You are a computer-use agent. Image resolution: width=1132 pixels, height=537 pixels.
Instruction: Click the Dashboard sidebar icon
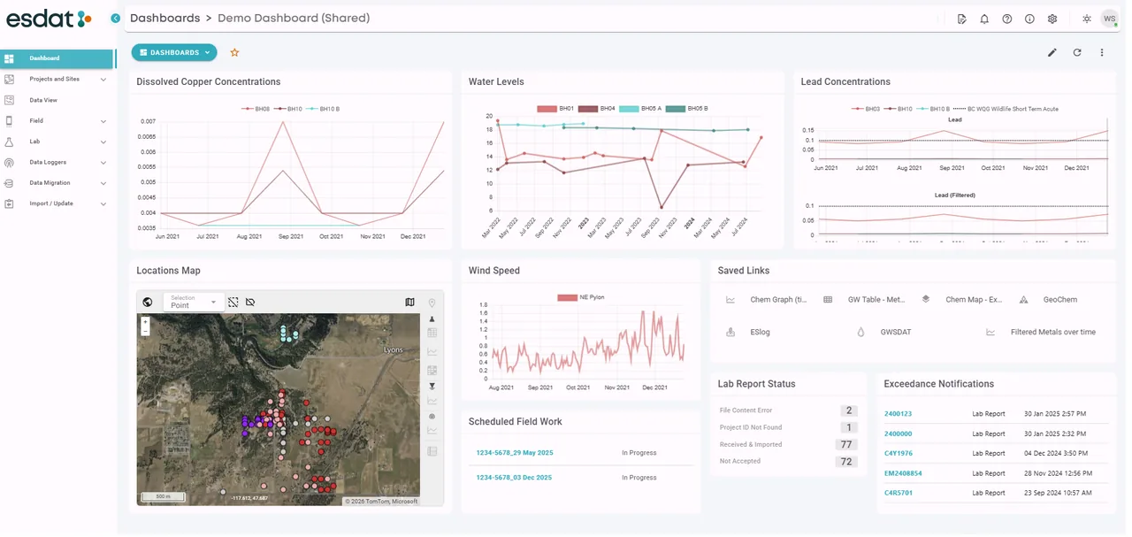(9, 58)
